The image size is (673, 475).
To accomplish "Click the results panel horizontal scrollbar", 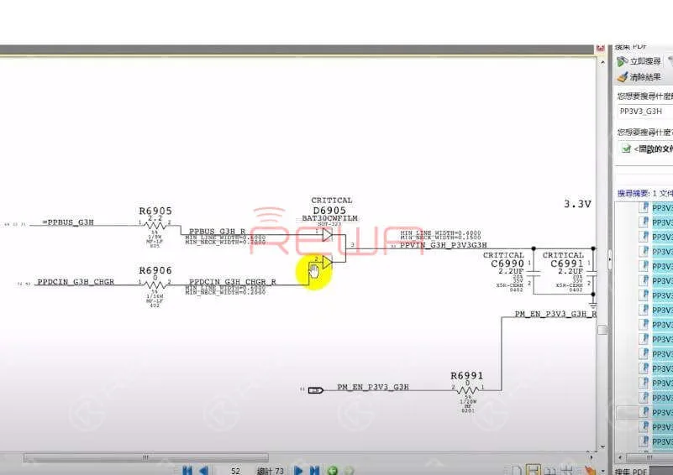I will 649,457.
